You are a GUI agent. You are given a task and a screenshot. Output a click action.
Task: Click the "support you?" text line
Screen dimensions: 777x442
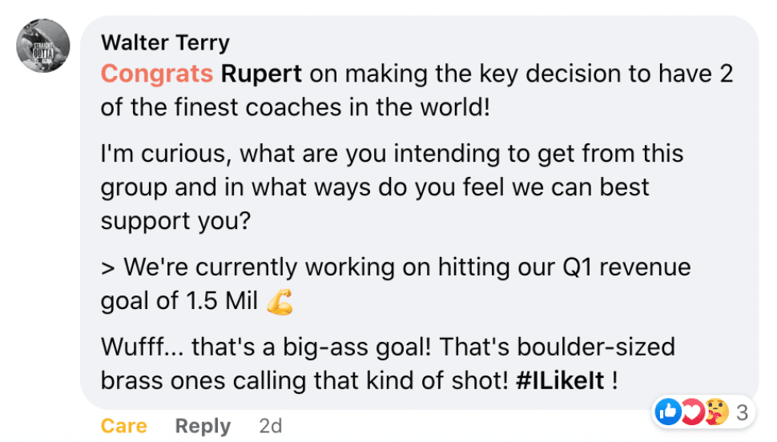[x=176, y=220]
